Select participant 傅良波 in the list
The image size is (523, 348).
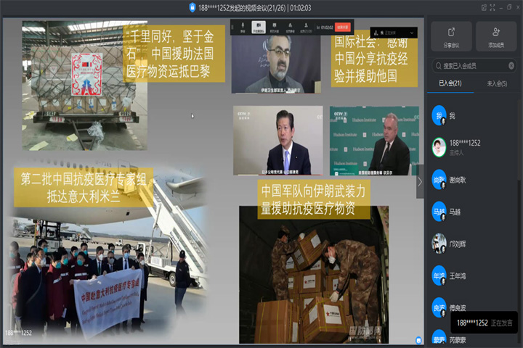coord(474,307)
